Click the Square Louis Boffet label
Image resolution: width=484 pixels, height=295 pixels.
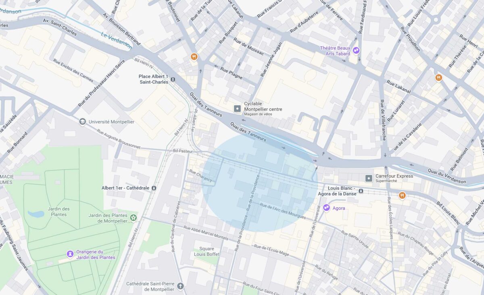207,251
